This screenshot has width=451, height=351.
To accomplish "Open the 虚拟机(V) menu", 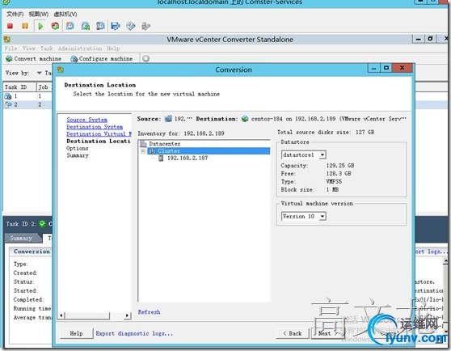I will point(65,14).
